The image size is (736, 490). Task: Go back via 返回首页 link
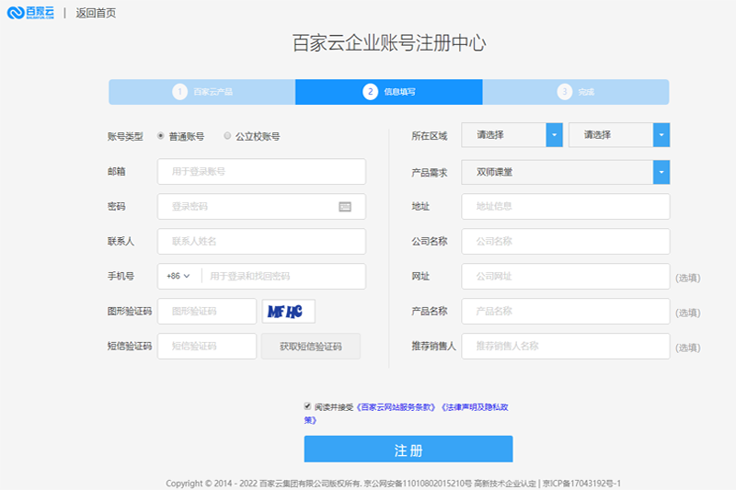[96, 13]
